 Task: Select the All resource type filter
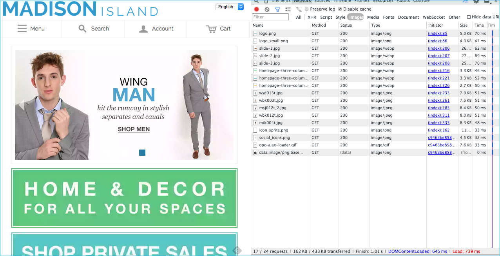pos(299,17)
